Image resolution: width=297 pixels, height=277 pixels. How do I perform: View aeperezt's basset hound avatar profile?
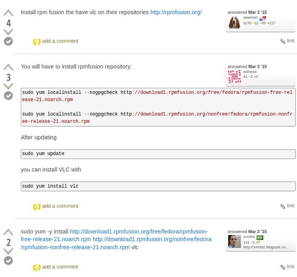(x=235, y=22)
